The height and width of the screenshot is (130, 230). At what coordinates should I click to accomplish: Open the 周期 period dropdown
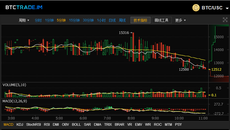pyautogui.click(x=24, y=20)
